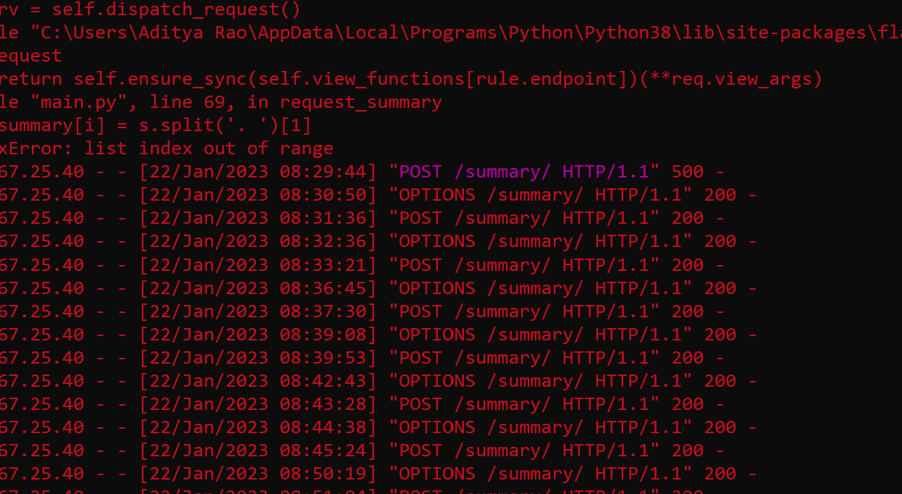Click the 08:39:08 OPTIONS /summary/ log line
This screenshot has width=902, height=494.
point(379,334)
